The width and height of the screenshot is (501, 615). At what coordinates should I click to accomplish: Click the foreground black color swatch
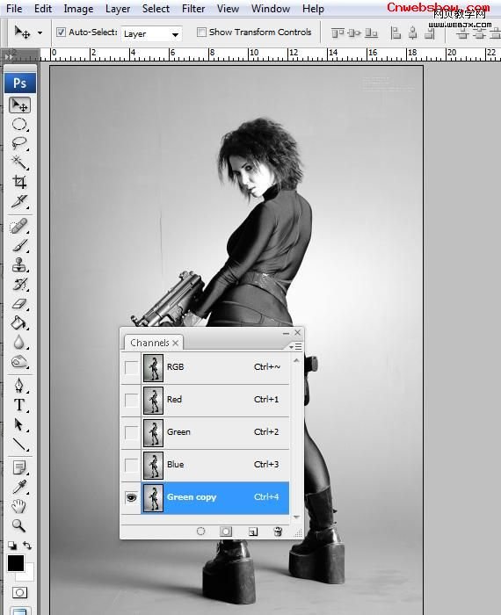coord(16,563)
